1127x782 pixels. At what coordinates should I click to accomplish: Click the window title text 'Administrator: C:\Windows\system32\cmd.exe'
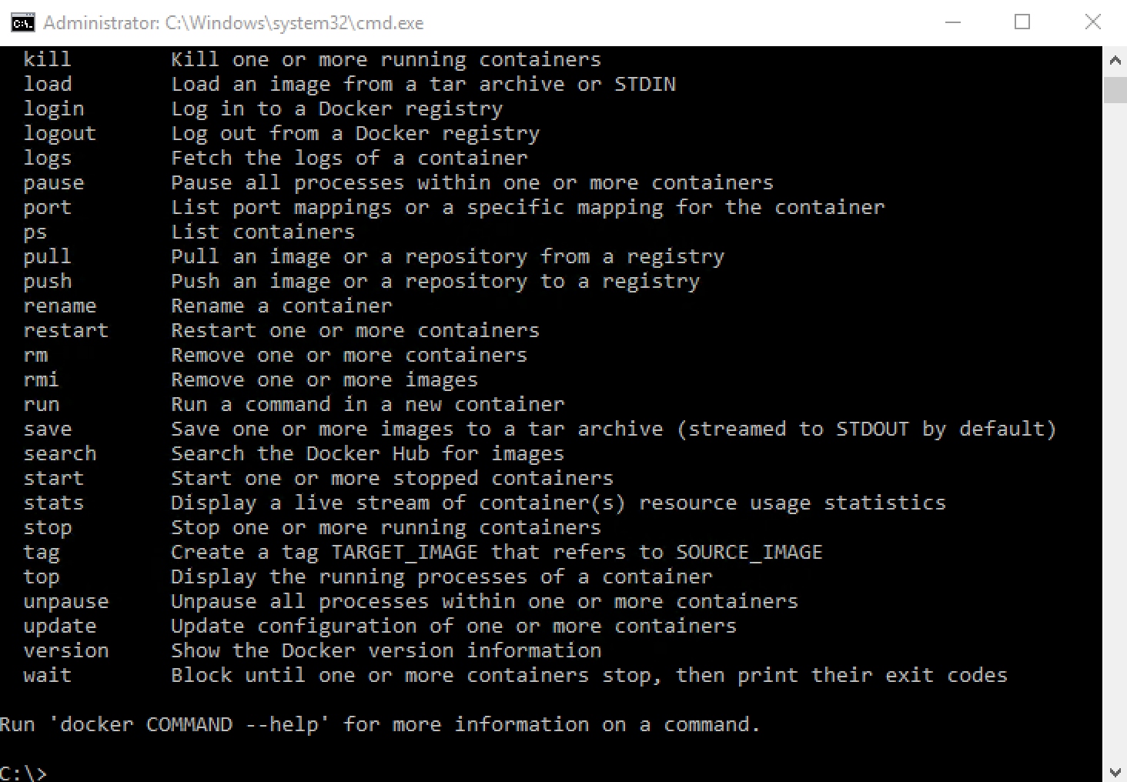coord(233,23)
